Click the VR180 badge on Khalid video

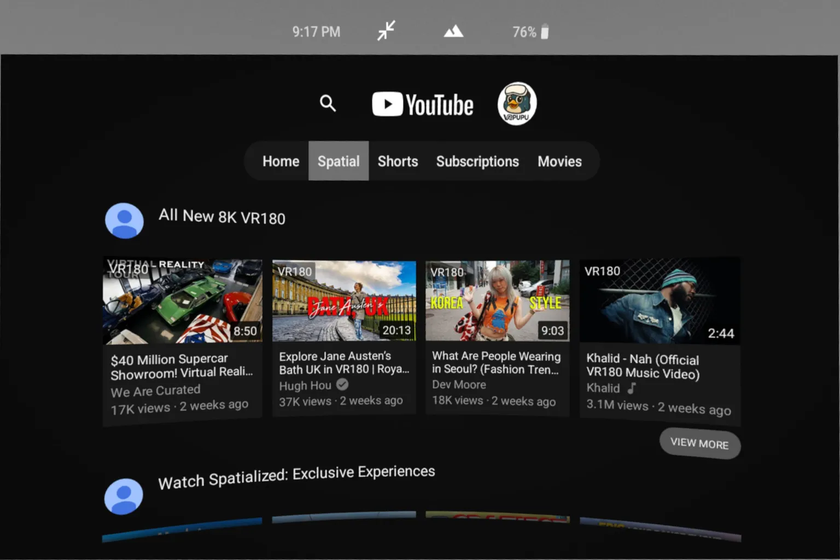click(602, 271)
